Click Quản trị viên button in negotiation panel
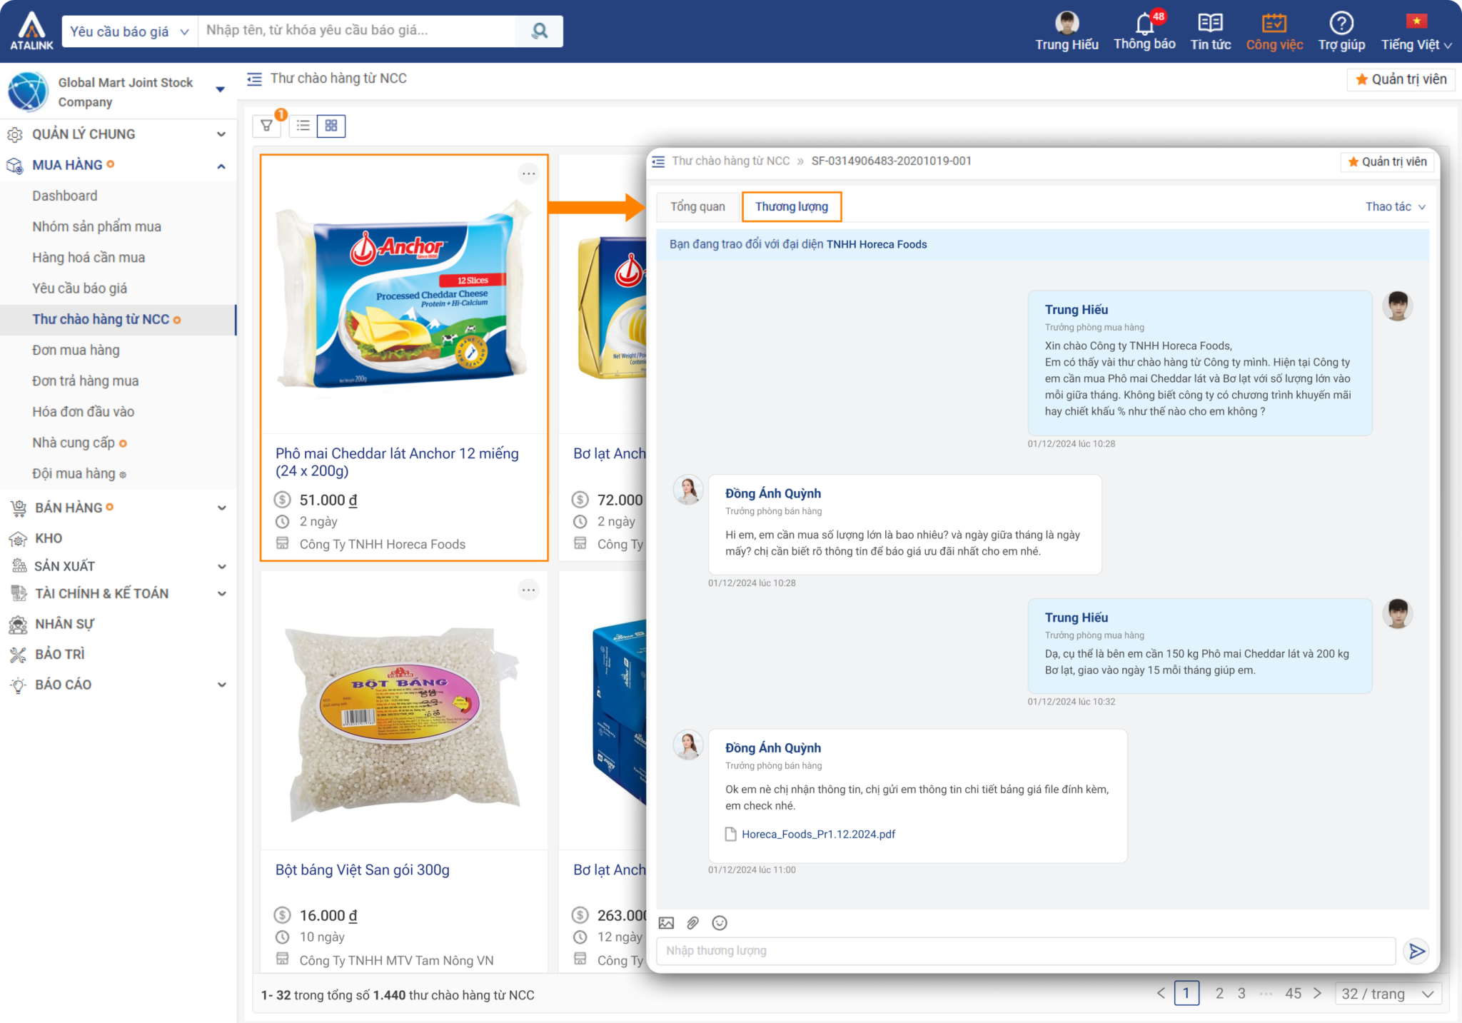1462x1023 pixels. click(x=1387, y=162)
